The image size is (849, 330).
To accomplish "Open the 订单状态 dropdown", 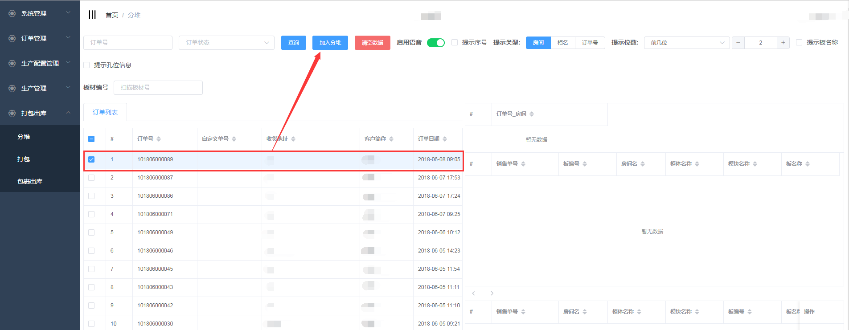I will coord(226,43).
